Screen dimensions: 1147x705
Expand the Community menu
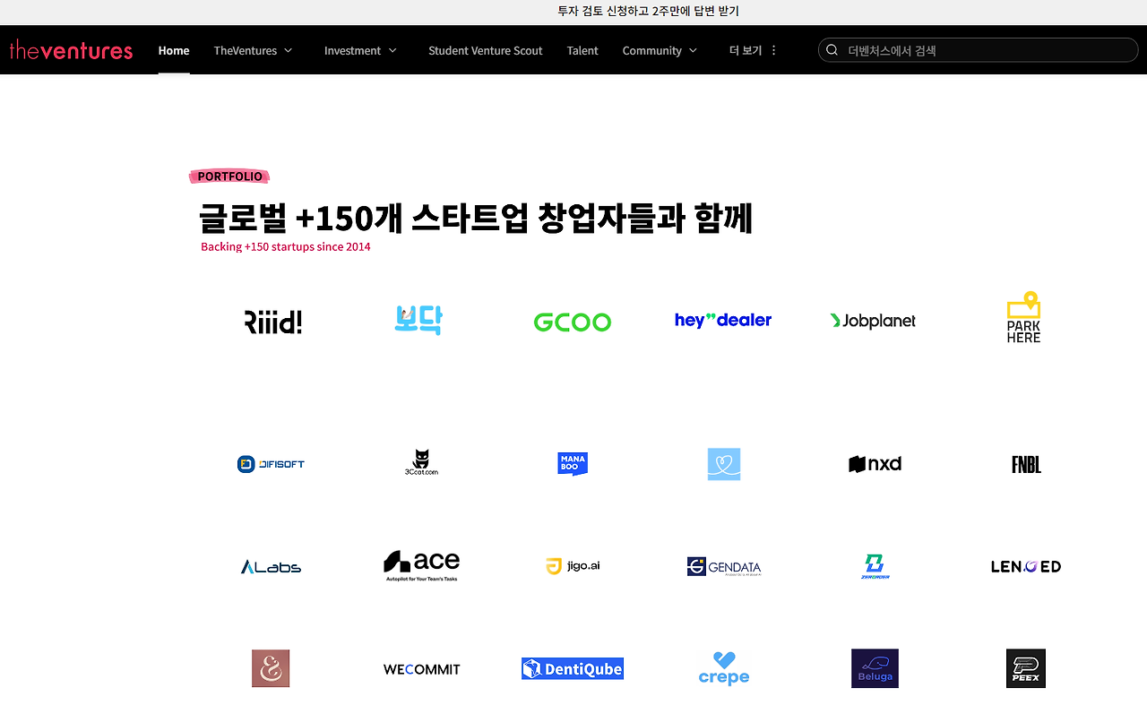pyautogui.click(x=660, y=50)
